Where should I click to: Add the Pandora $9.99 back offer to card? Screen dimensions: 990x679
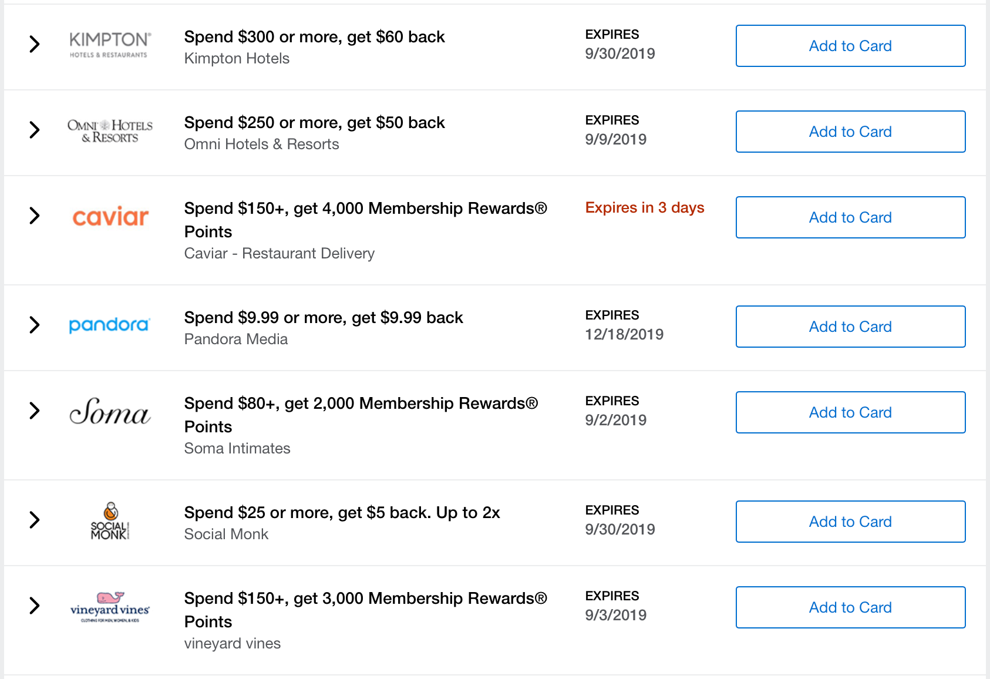click(850, 327)
